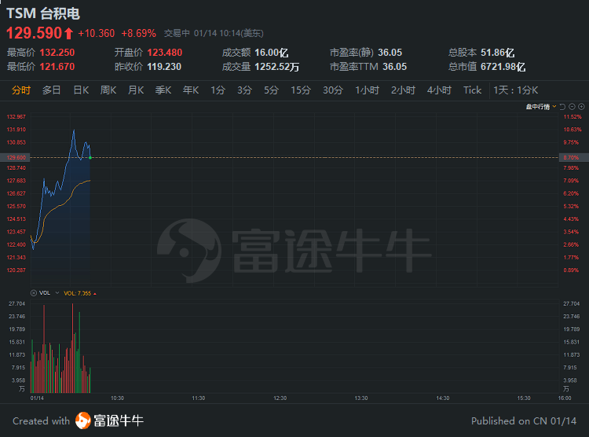Choose the 2小时 interval tab
Screen dimensions: 589x437
click(x=403, y=90)
